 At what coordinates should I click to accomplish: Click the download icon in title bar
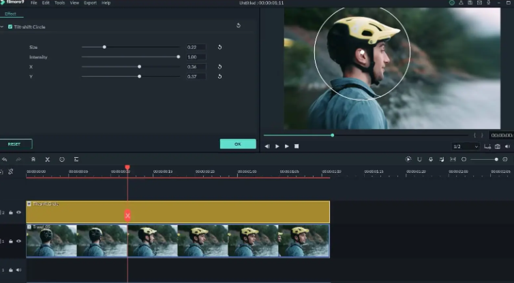(x=488, y=3)
